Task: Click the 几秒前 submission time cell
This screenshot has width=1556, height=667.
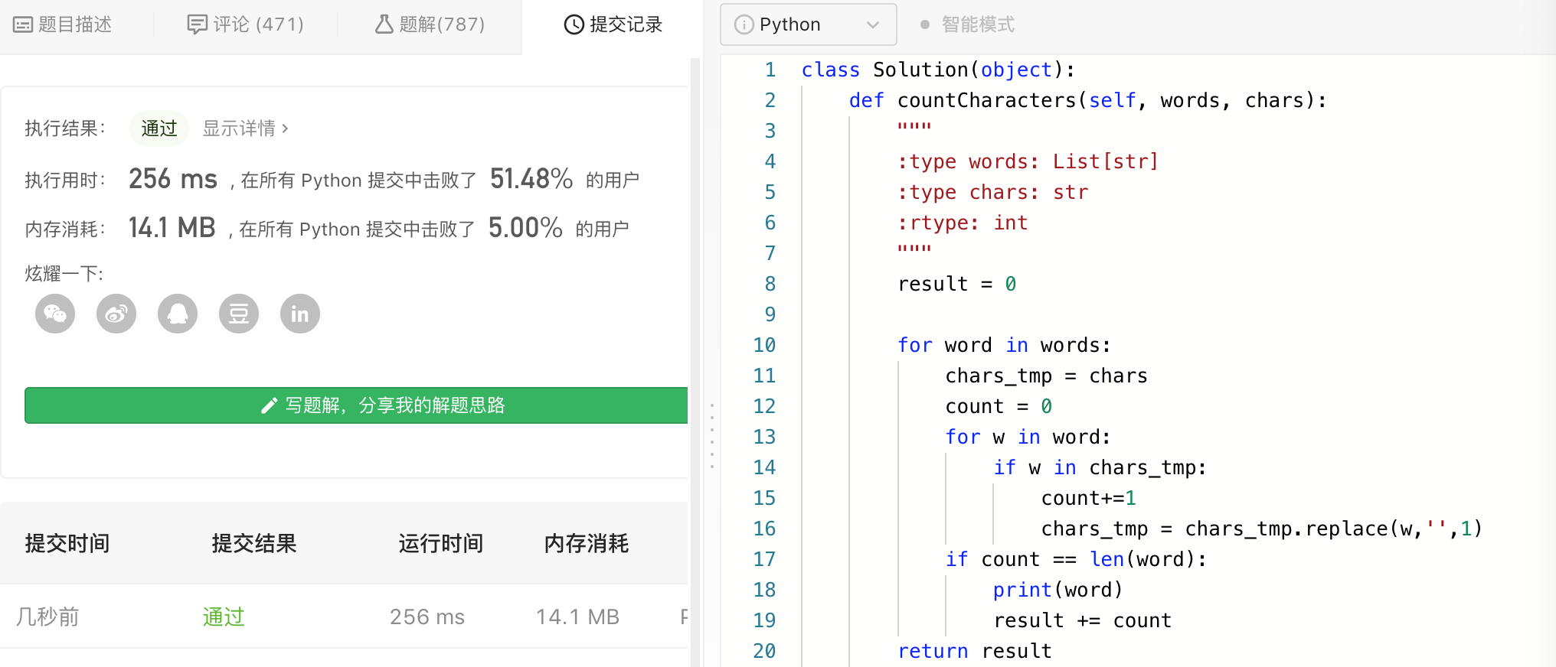Action: tap(47, 617)
